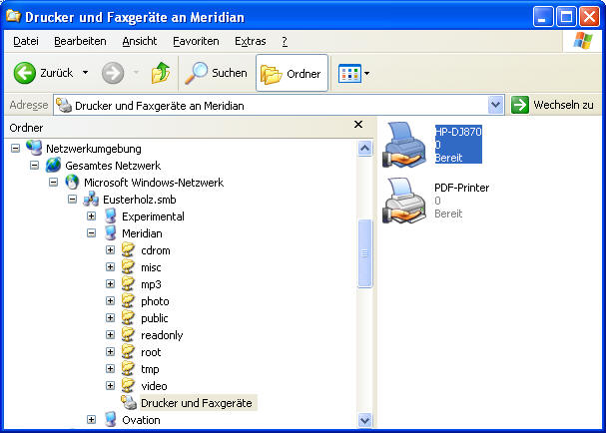Click the Meridian computer icon in tree

click(110, 233)
